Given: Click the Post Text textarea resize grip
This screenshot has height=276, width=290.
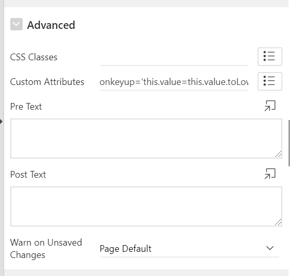Looking at the screenshot, I should [x=278, y=222].
